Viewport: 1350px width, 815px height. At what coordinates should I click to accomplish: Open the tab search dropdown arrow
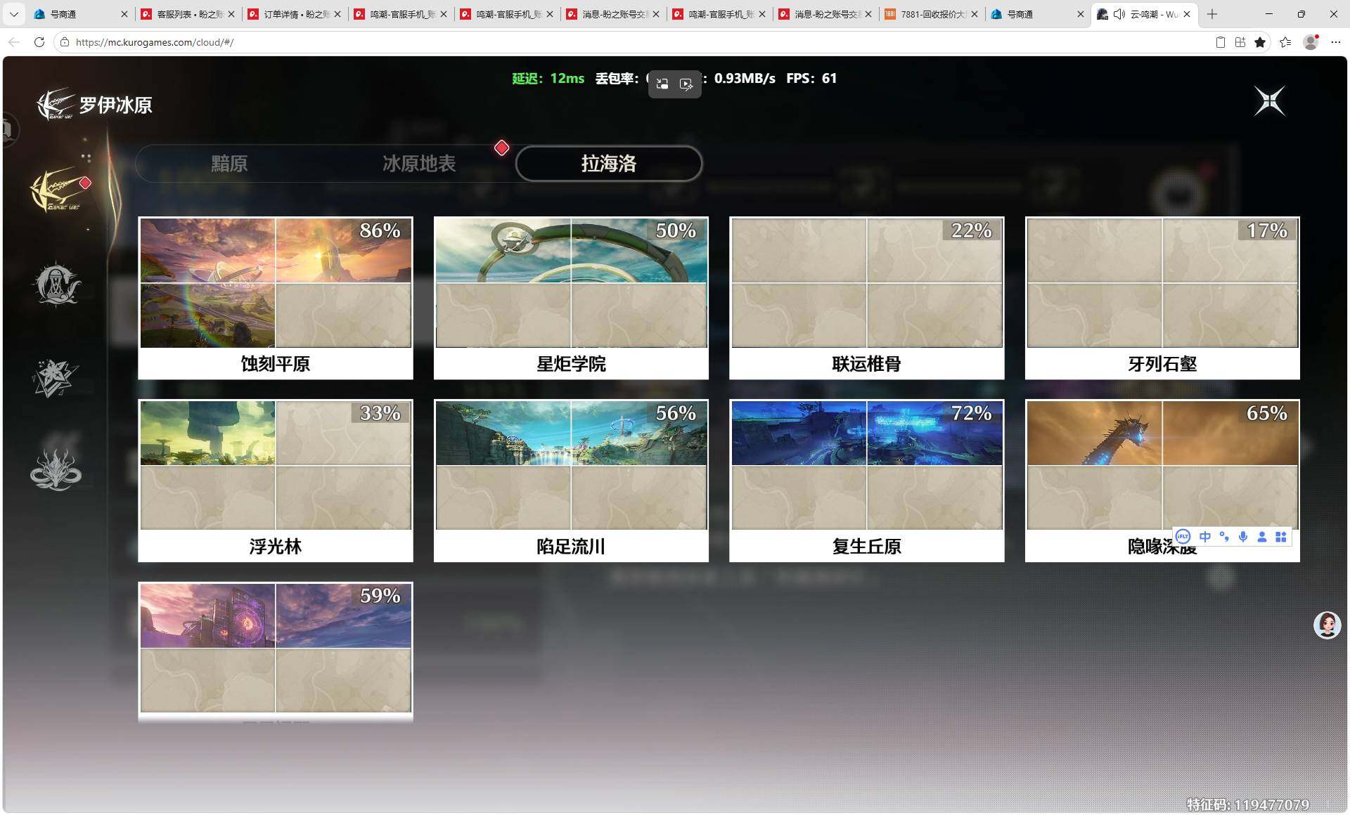tap(13, 14)
